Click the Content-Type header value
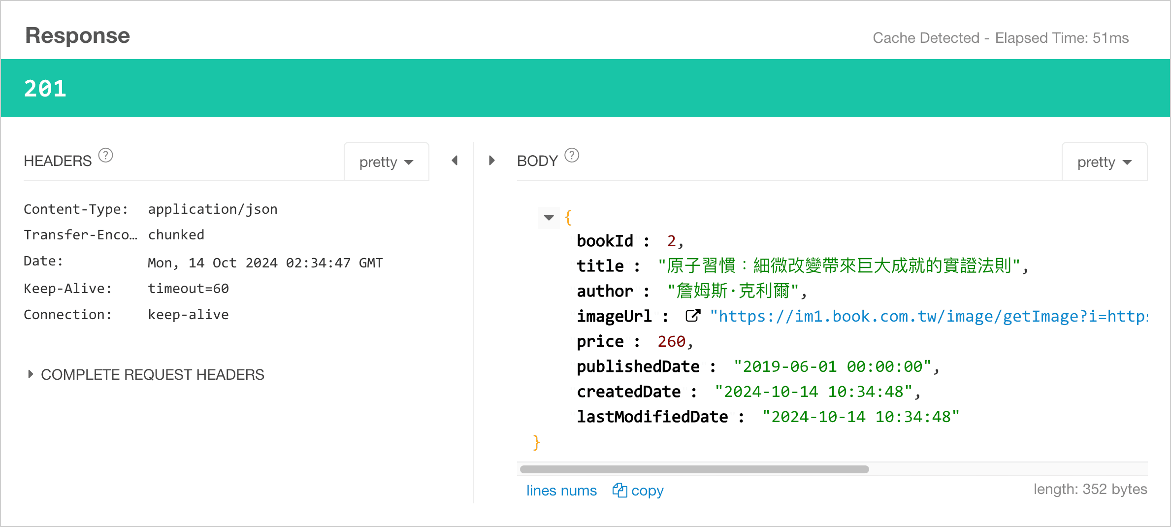This screenshot has height=527, width=1171. pyautogui.click(x=213, y=209)
